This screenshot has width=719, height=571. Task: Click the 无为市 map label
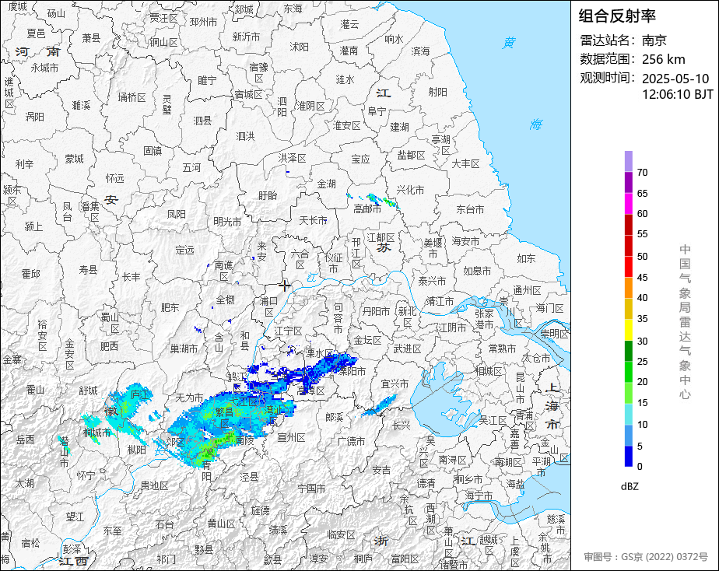189,398
